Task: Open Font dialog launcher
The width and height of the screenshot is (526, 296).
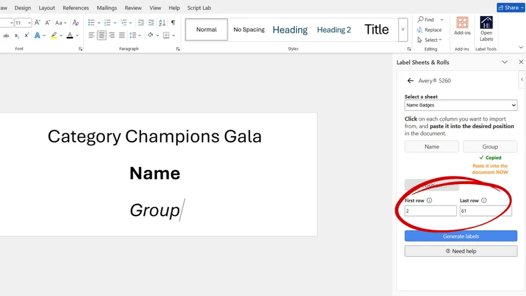Action: coord(81,49)
